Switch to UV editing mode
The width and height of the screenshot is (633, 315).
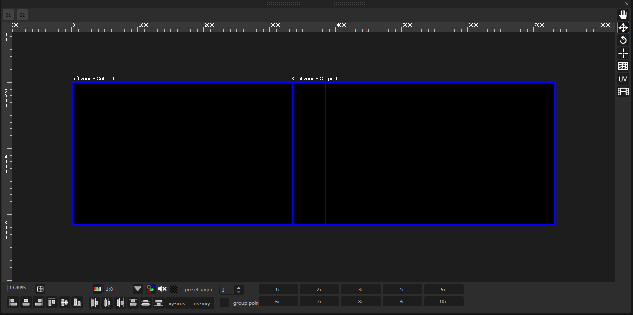623,79
